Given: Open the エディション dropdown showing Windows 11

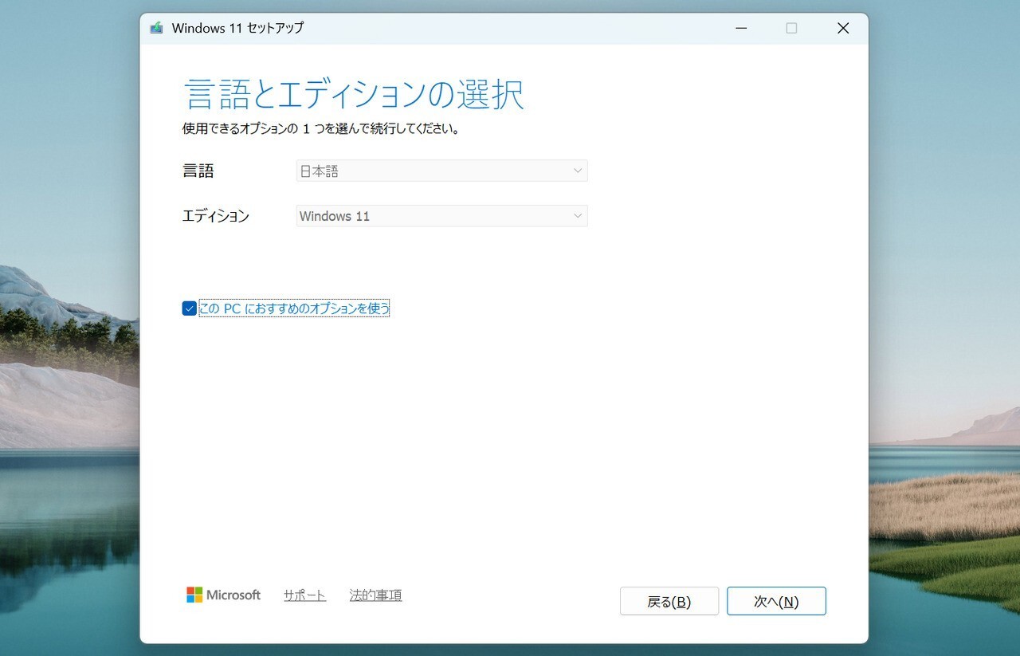Looking at the screenshot, I should click(x=441, y=216).
